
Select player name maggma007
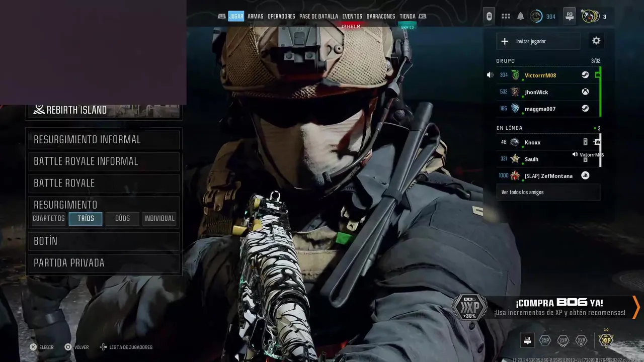(540, 109)
